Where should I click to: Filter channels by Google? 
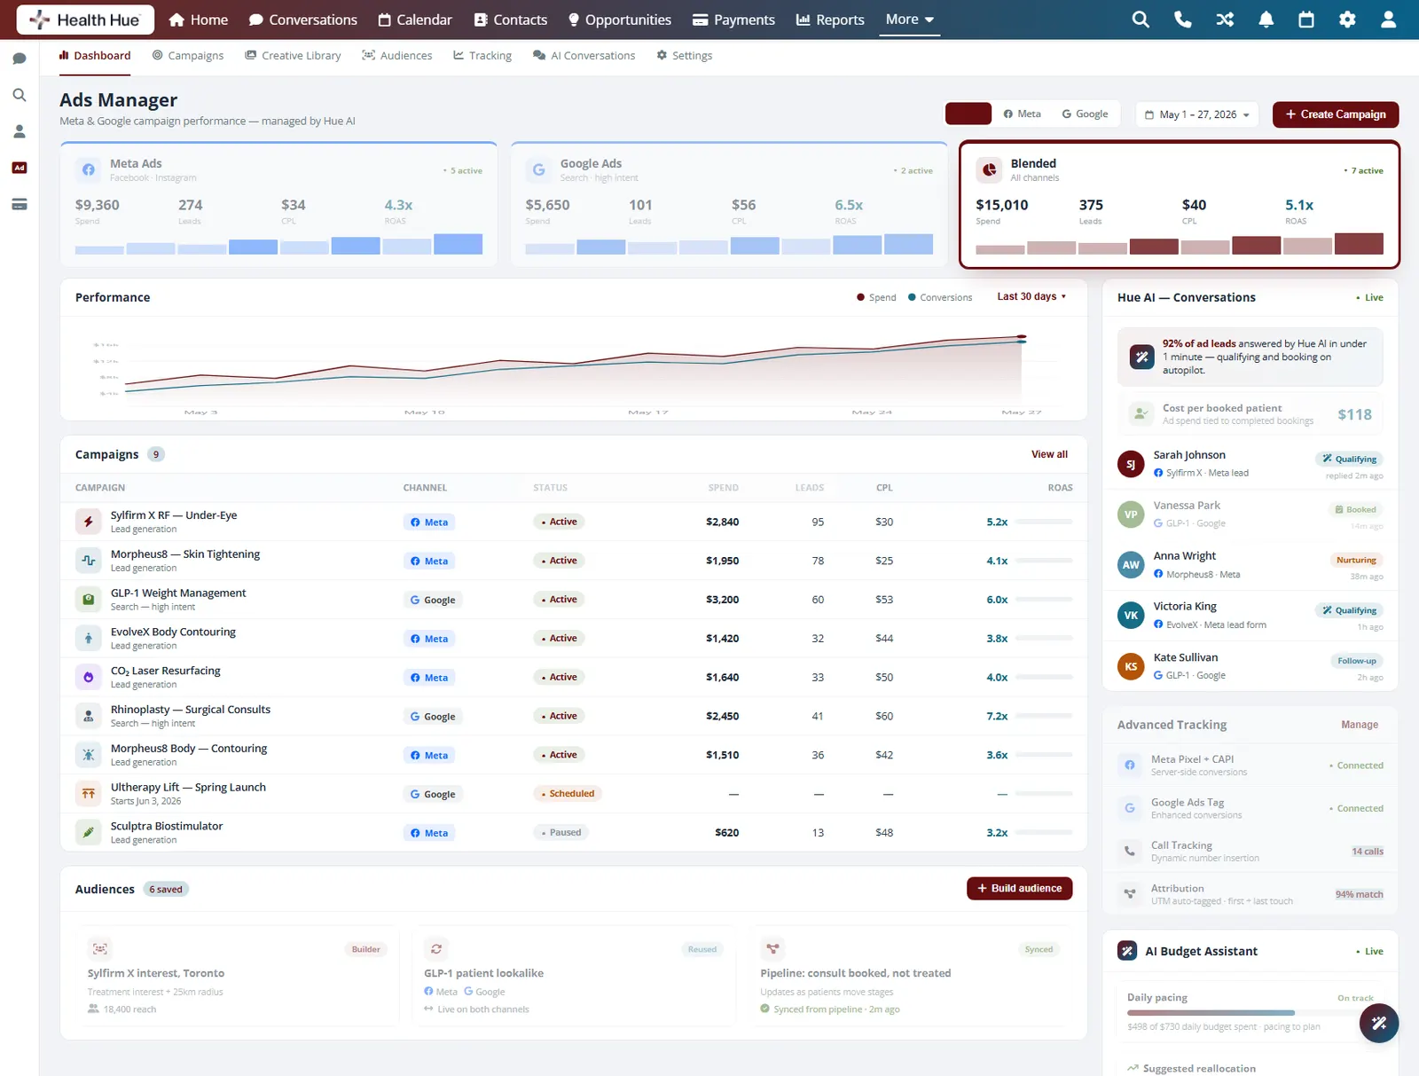(x=1086, y=114)
